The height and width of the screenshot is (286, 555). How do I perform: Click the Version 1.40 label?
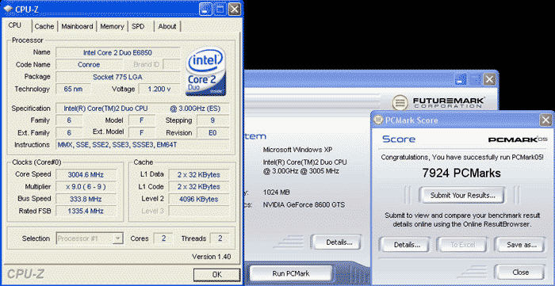[211, 257]
